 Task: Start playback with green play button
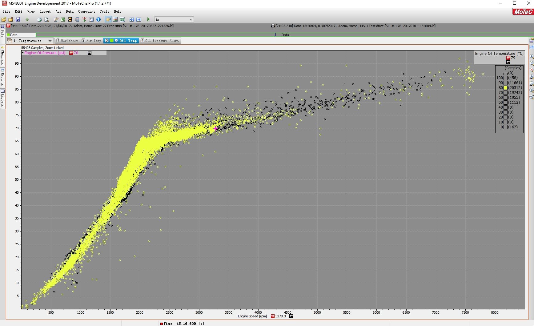(148, 19)
